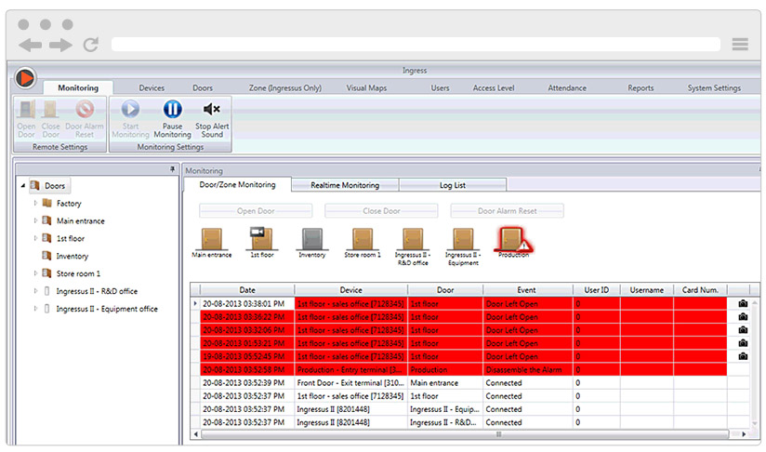766x452 pixels.
Task: Click the row indicator arrow of first log row
Action: [195, 303]
